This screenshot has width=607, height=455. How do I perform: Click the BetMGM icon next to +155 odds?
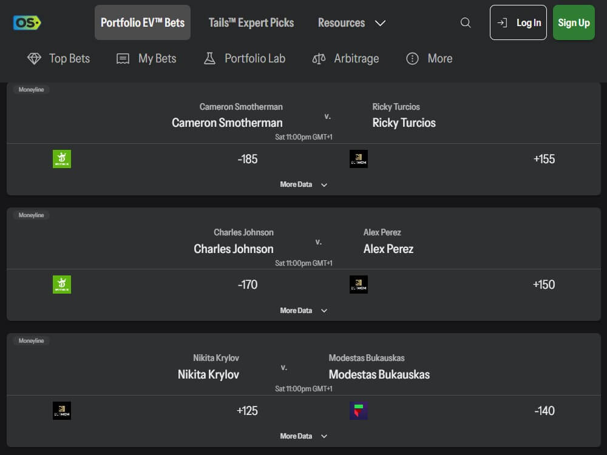tap(359, 158)
